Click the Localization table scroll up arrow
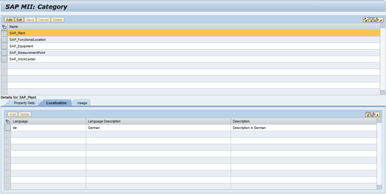 [x=379, y=120]
